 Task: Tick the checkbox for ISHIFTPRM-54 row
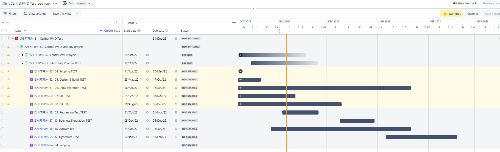[3, 55]
